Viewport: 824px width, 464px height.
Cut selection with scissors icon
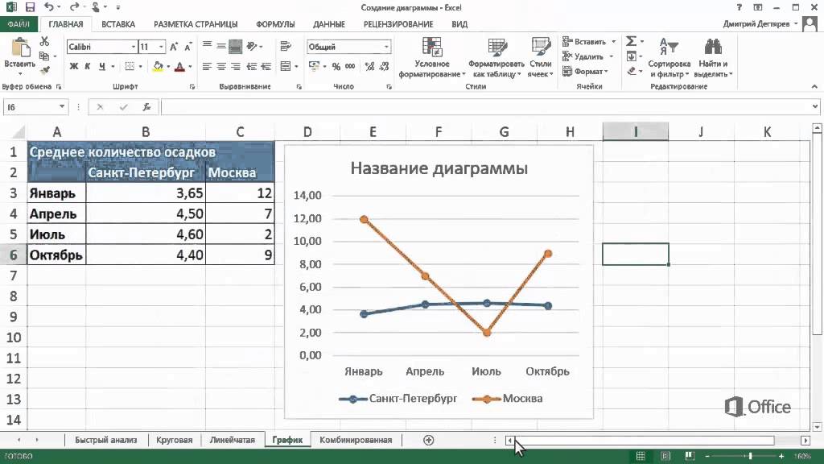click(x=45, y=42)
